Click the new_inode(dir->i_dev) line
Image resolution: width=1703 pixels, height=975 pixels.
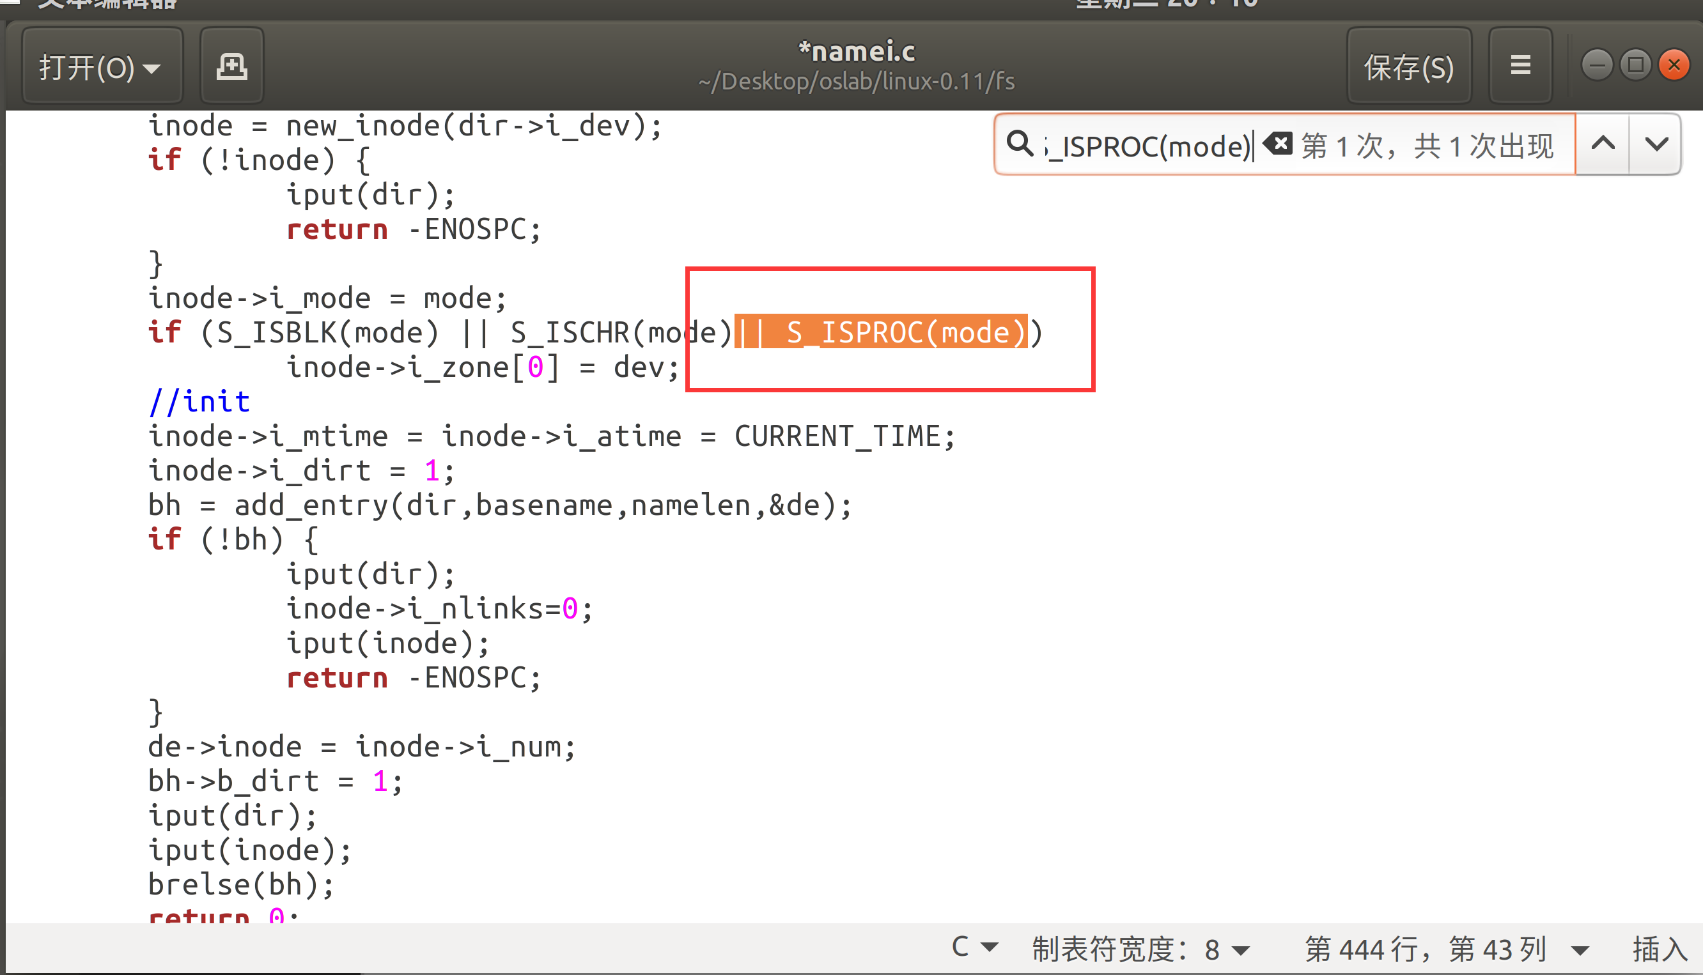click(x=405, y=125)
